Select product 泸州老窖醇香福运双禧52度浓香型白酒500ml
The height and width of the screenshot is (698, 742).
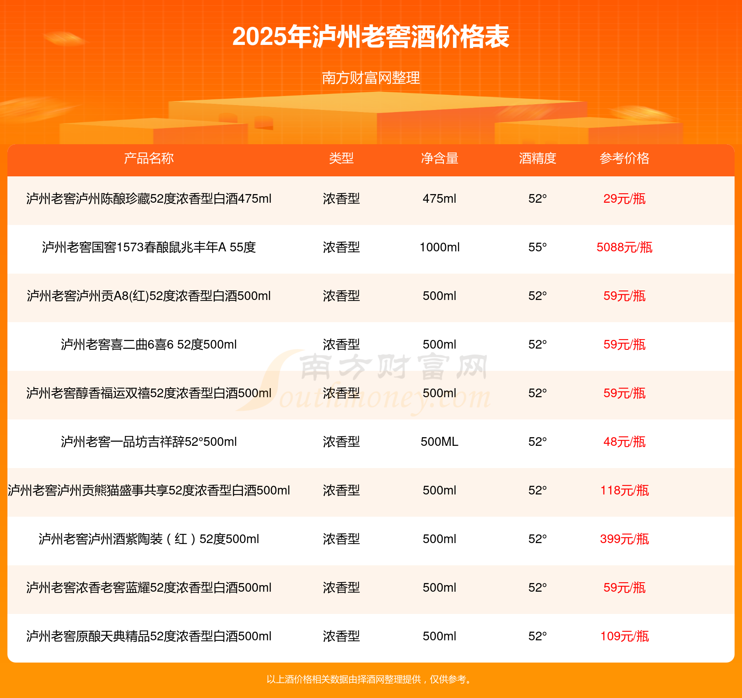pyautogui.click(x=149, y=393)
